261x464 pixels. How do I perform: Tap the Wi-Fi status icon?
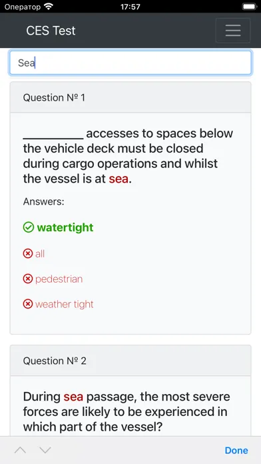coord(48,7)
